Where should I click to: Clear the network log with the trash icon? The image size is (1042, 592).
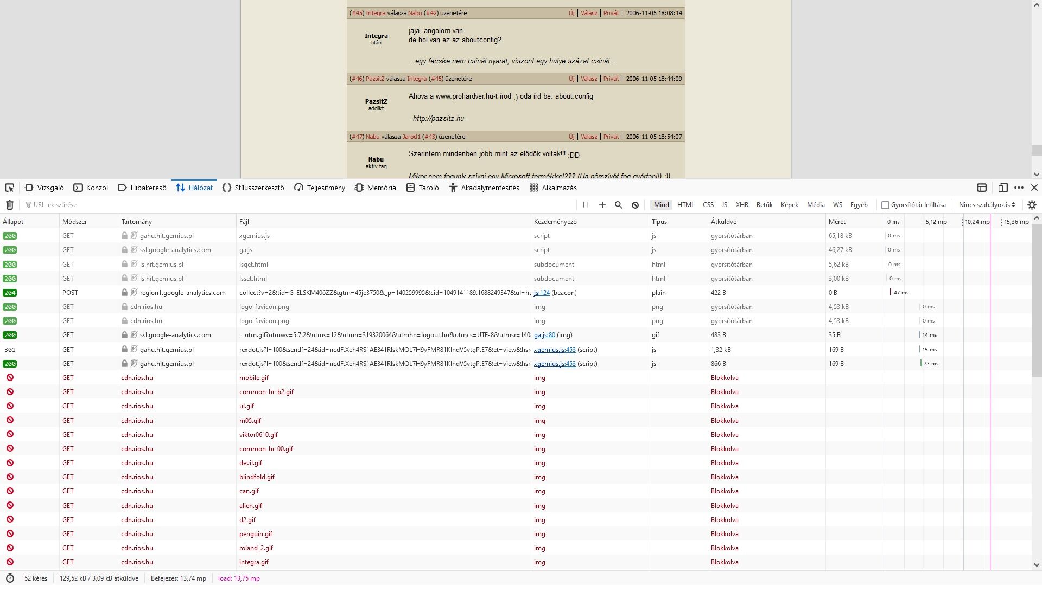[9, 205]
